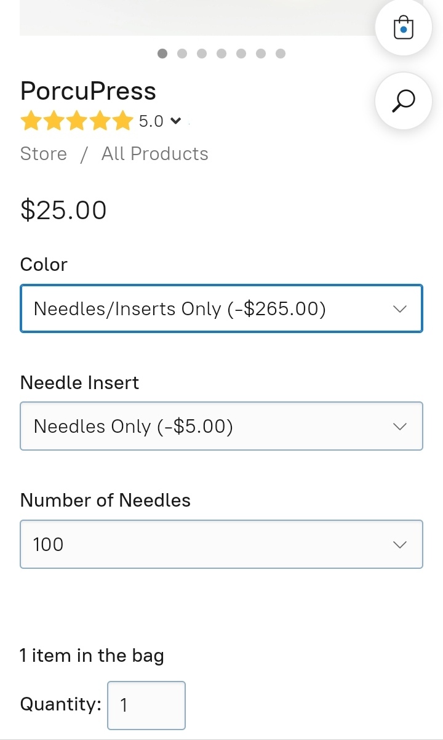Jump to the last carousel dot
443x740 pixels.
[281, 54]
